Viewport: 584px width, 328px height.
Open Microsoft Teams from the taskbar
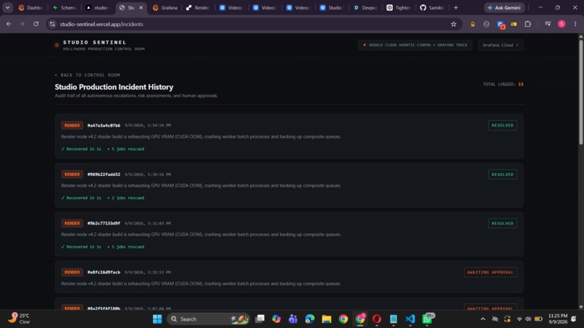(293, 319)
